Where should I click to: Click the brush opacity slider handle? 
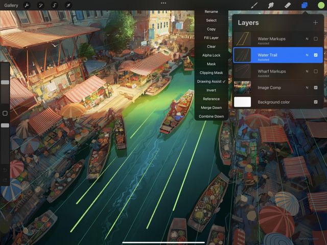(x=5, y=125)
